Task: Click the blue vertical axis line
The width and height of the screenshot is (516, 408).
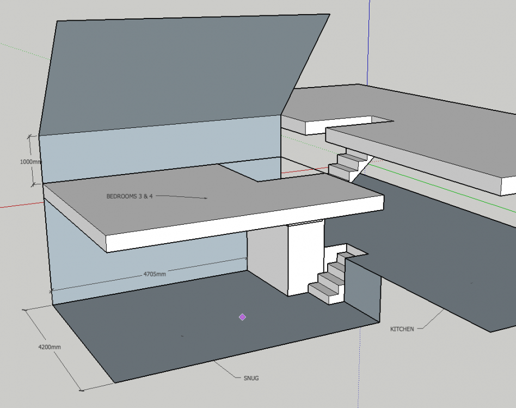Action: coord(368,42)
